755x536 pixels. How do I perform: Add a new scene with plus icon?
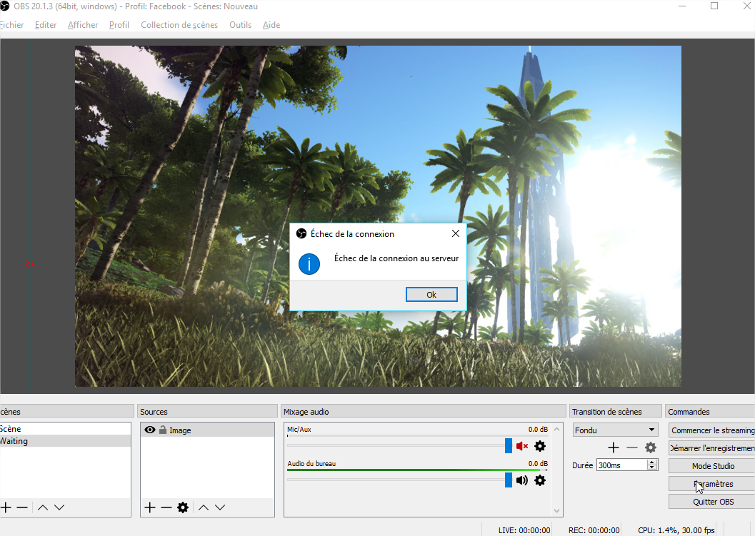[6, 507]
